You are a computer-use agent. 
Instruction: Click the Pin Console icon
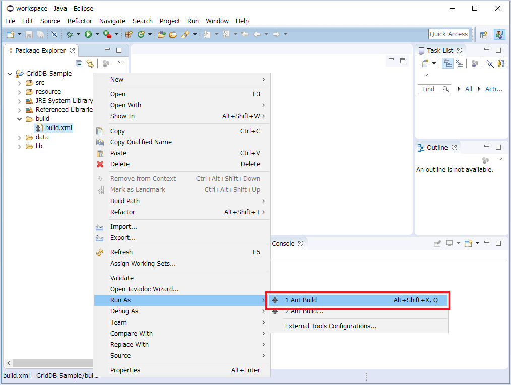437,243
